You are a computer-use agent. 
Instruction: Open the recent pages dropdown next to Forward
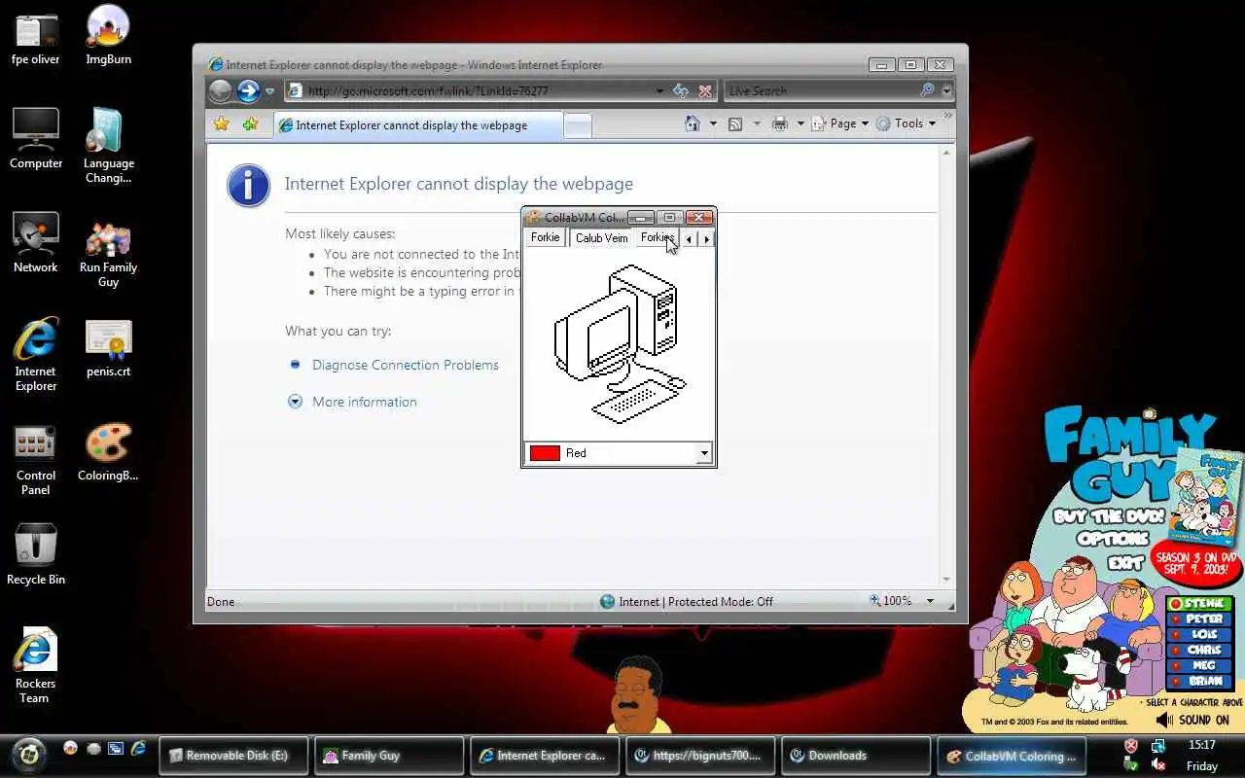tap(270, 92)
